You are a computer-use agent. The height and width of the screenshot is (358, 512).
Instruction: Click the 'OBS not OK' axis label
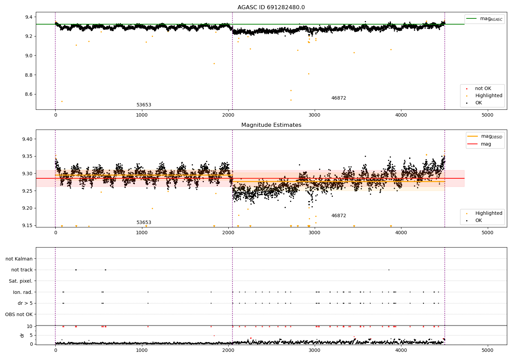(19, 314)
